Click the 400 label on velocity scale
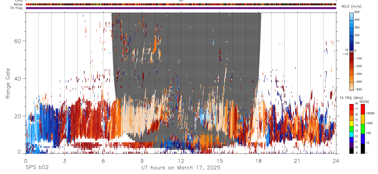The image size is (378, 174). click(x=358, y=20)
